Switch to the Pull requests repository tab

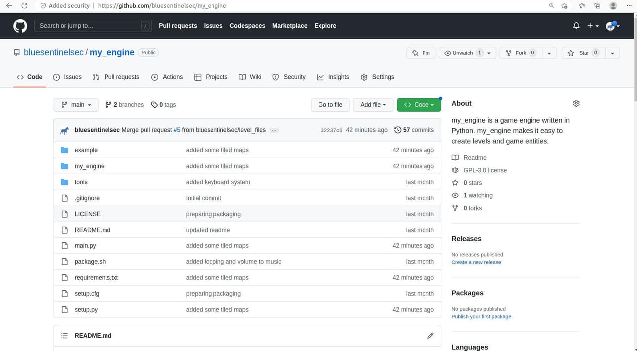(116, 77)
